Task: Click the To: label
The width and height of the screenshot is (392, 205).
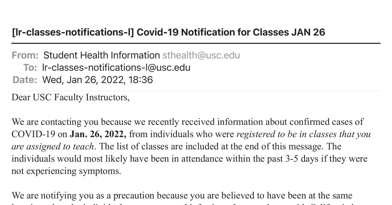Action: pos(30,68)
